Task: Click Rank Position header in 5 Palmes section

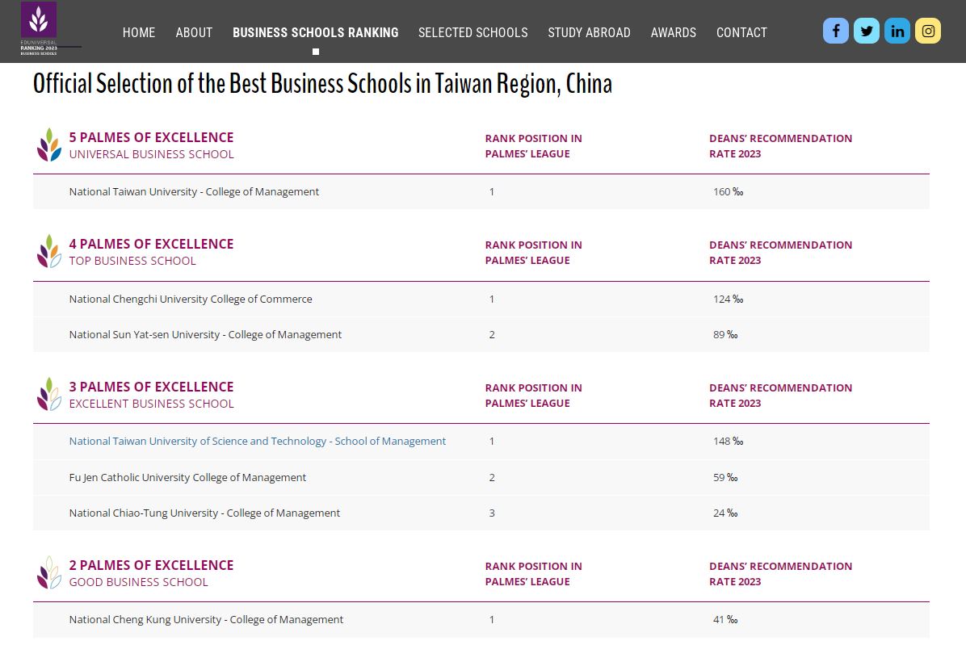Action: pyautogui.click(x=534, y=146)
